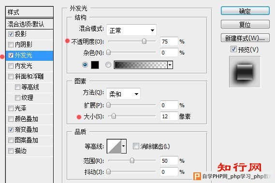Enable the 内发光 inner glow checkbox
The width and height of the screenshot is (275, 183).
coord(11,66)
